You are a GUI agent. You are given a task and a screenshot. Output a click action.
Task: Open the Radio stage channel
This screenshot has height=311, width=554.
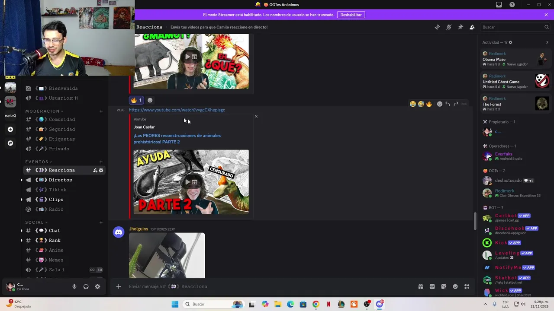coord(64,209)
